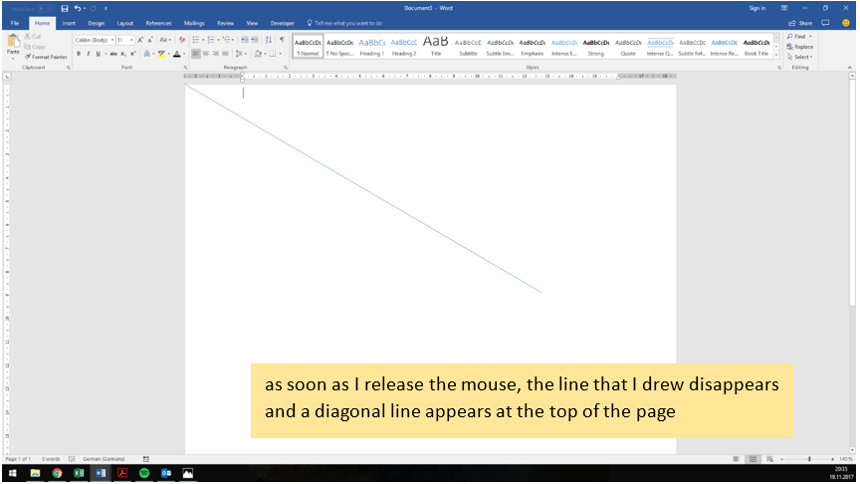
Task: Click the numbered list icon
Action: [x=211, y=40]
